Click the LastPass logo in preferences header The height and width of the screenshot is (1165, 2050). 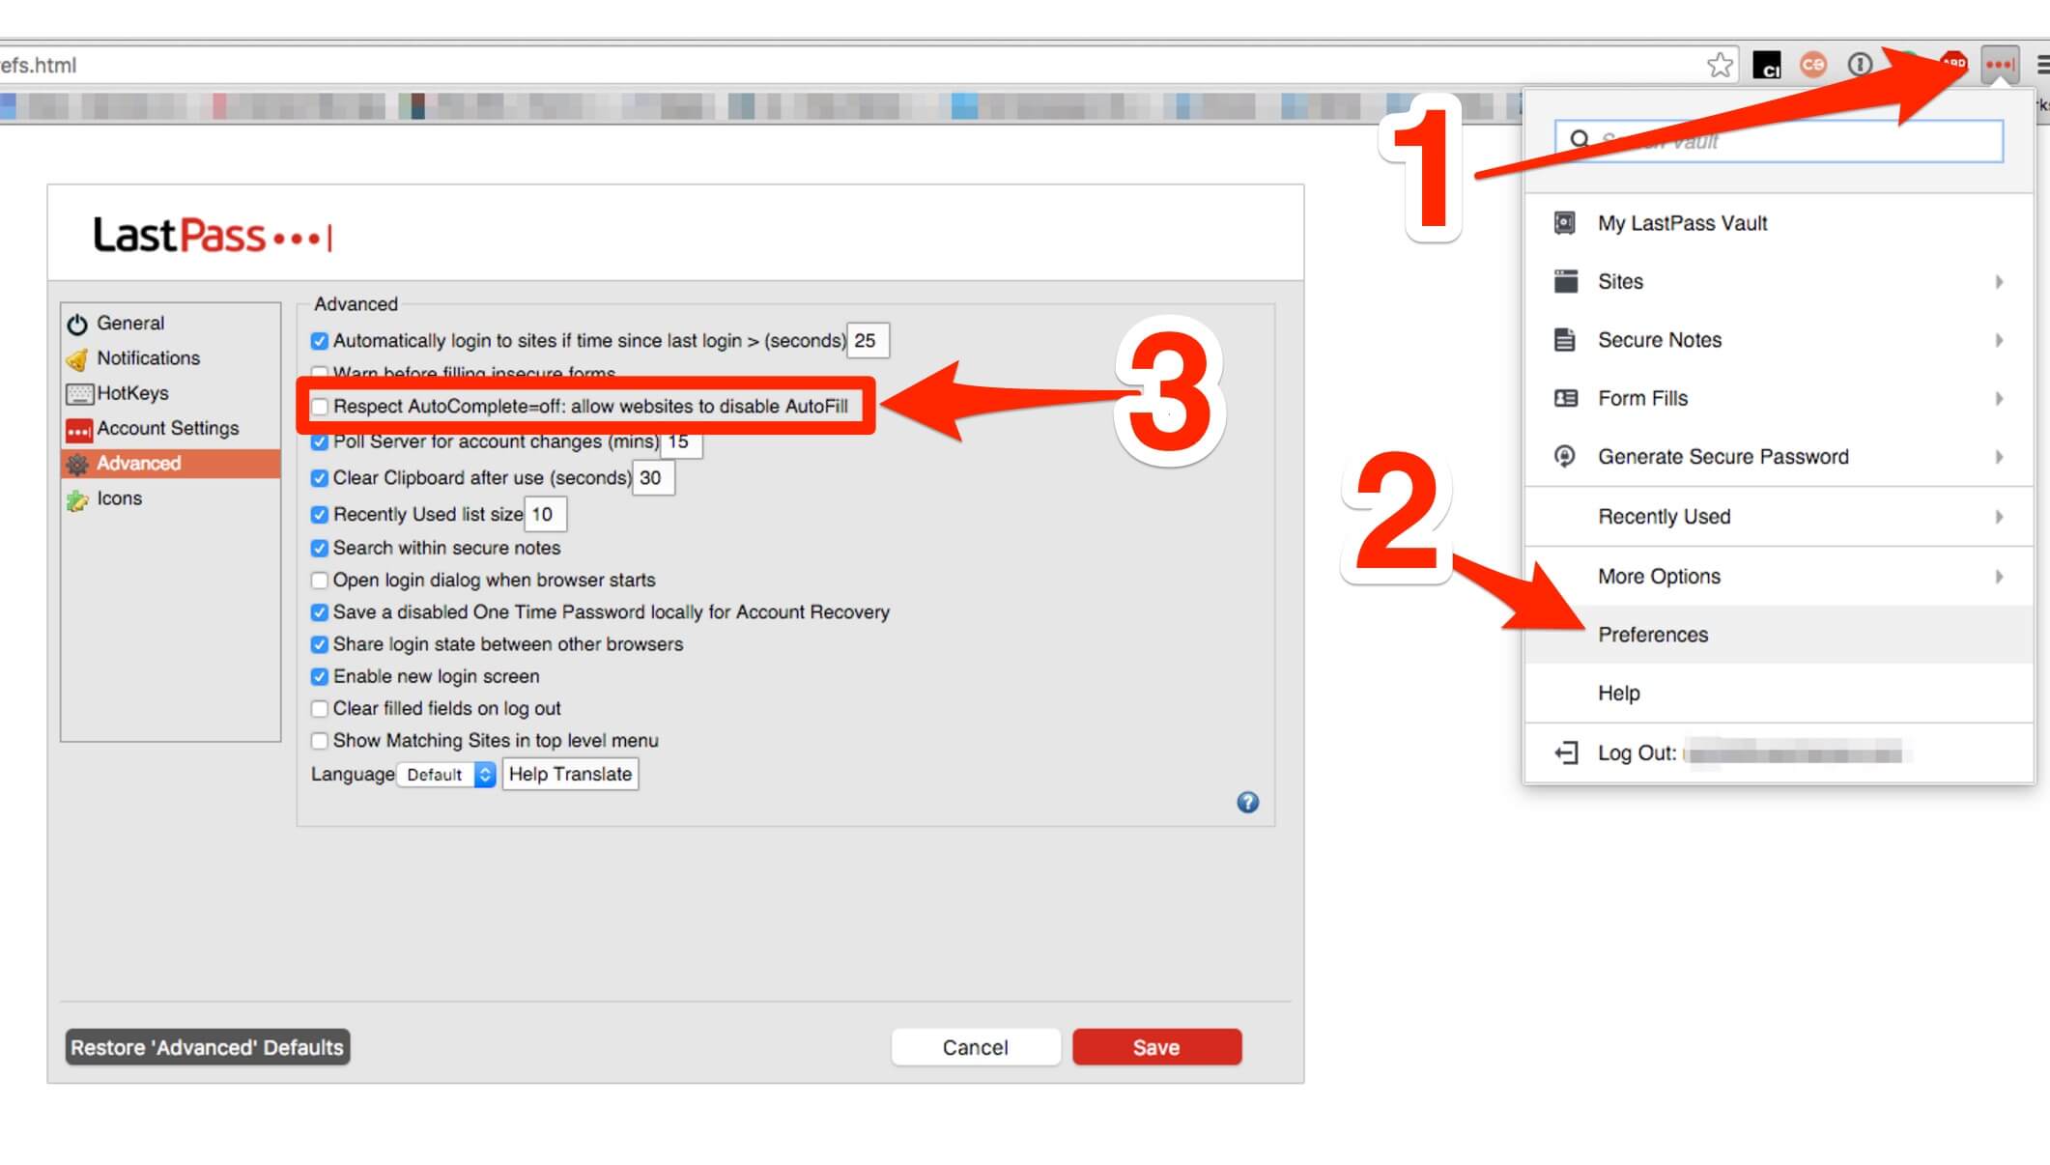pos(213,235)
